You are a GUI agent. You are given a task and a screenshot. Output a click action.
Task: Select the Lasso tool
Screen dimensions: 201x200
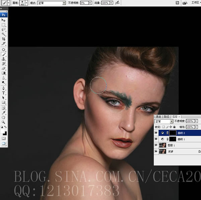[x=3, y=29]
